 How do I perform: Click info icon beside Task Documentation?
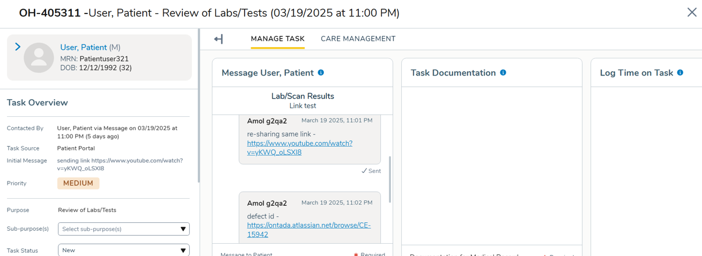tap(503, 73)
